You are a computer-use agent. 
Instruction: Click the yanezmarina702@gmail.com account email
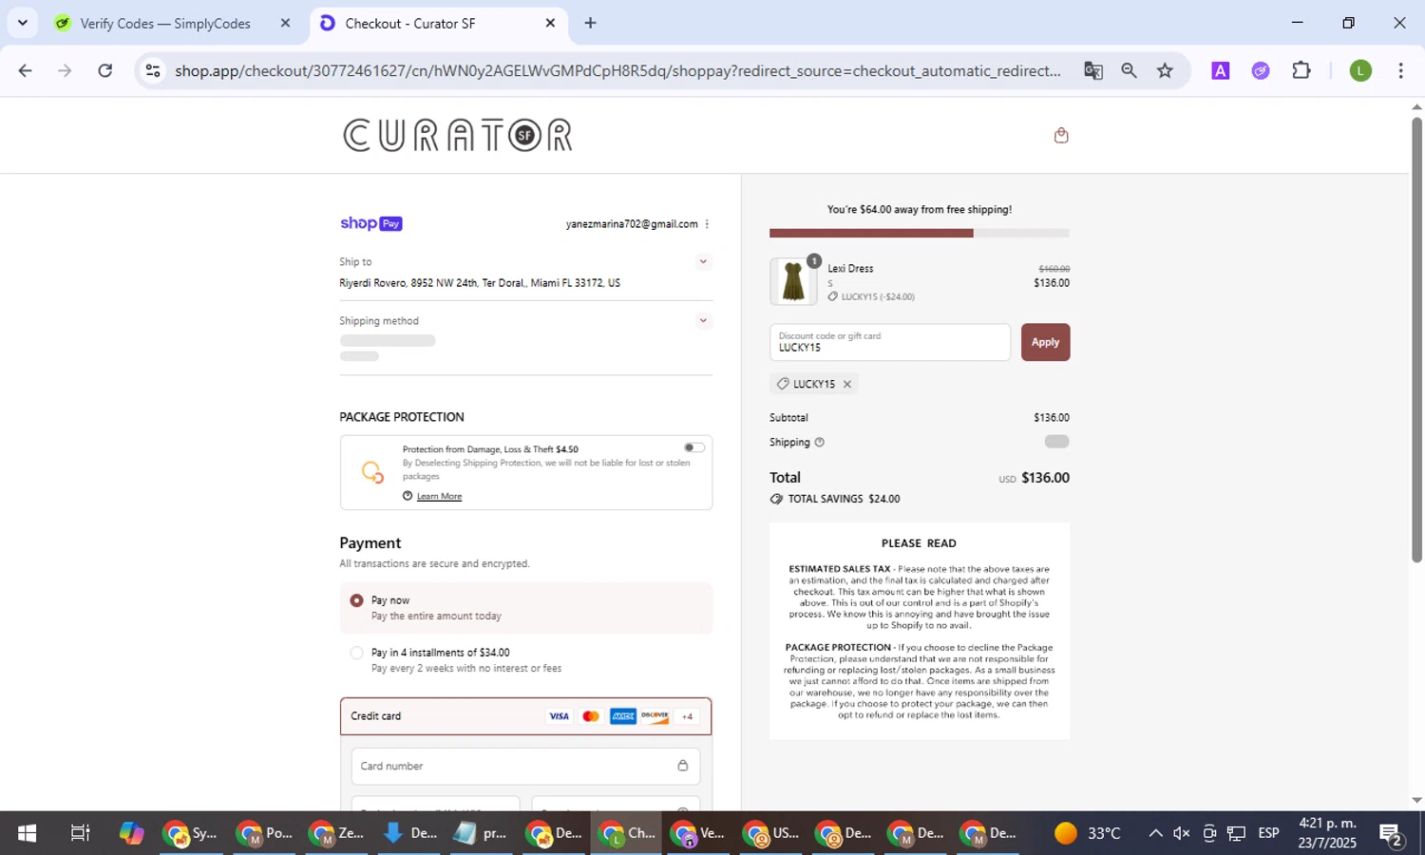632,224
